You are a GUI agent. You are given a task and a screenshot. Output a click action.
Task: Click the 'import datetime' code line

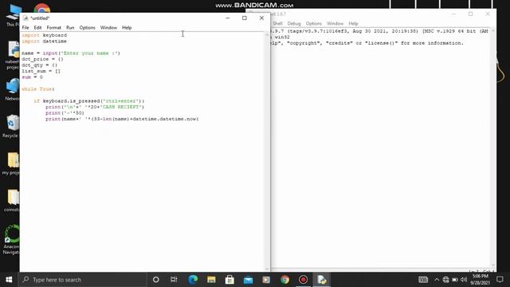pyautogui.click(x=45, y=41)
